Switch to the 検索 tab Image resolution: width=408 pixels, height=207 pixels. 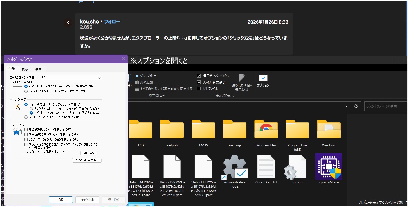click(38, 69)
